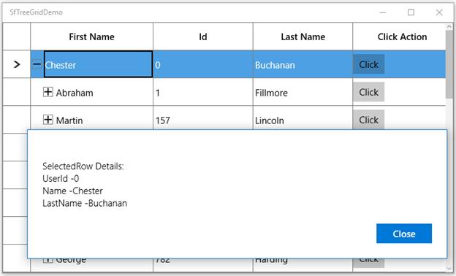This screenshot has width=456, height=276.
Task: Select the Martin first name cell
Action: [x=91, y=118]
